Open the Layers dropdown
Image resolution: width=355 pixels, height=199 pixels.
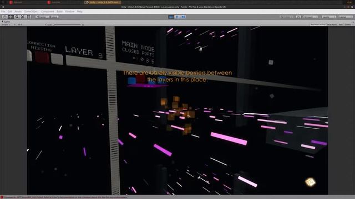pyautogui.click(x=329, y=17)
